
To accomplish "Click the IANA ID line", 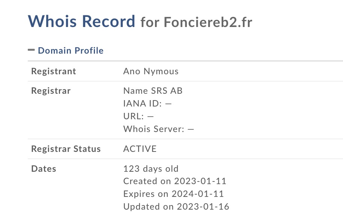I will [147, 103].
